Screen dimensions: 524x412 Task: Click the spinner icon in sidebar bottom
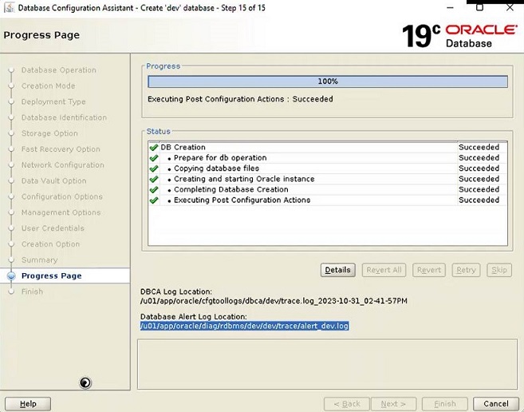pos(85,382)
